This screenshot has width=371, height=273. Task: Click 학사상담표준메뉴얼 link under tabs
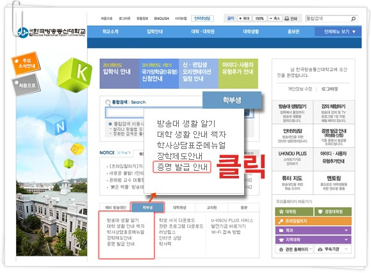point(125,232)
